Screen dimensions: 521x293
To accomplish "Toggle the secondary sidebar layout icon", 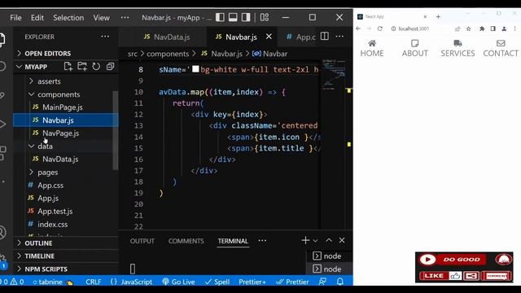I will click(246, 17).
